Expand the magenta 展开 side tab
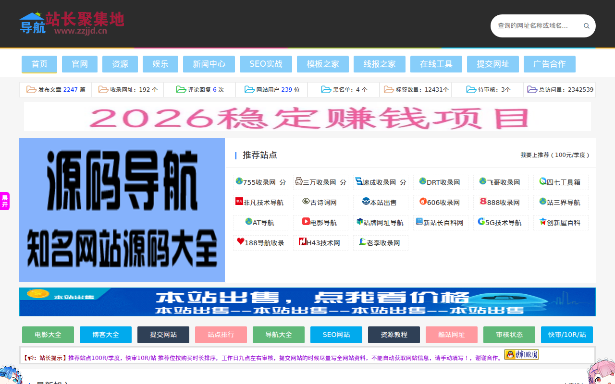The width and height of the screenshot is (615, 384). click(5, 201)
